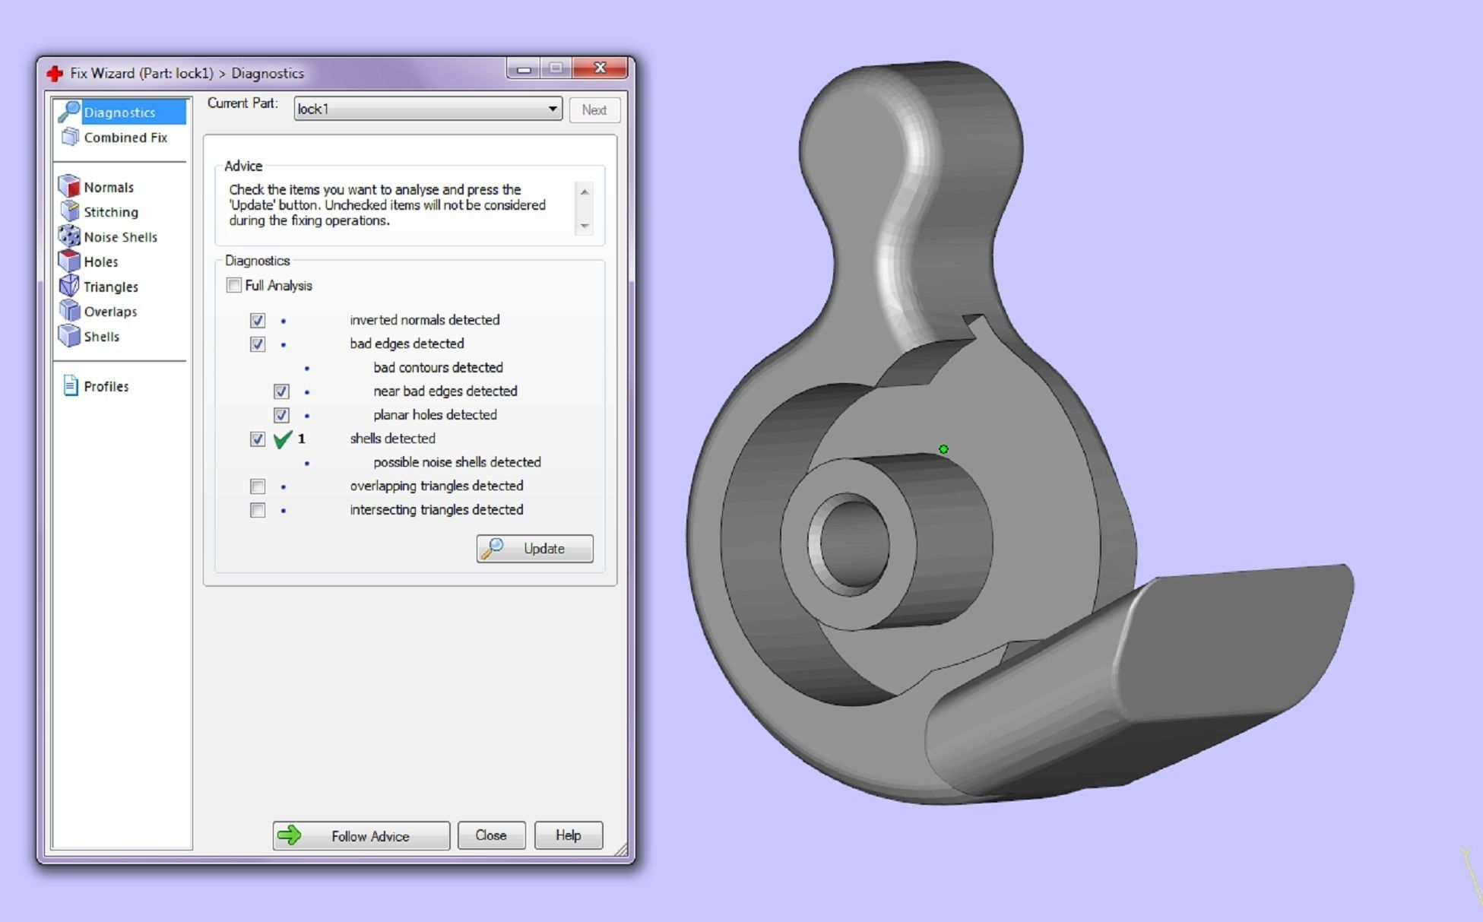1483x922 pixels.
Task: Click the green point on the model
Action: coord(943,449)
